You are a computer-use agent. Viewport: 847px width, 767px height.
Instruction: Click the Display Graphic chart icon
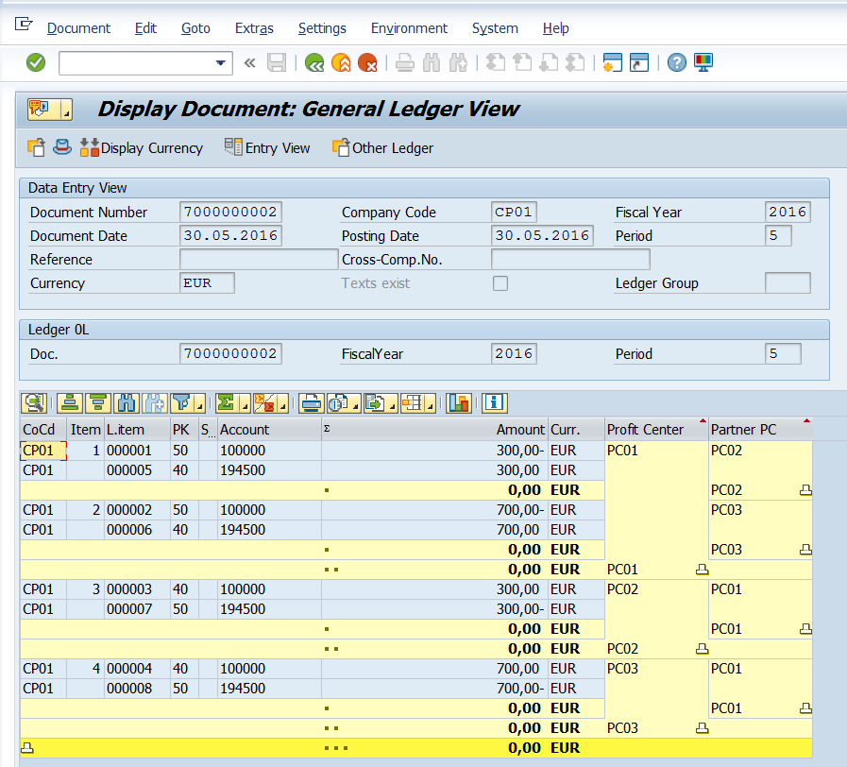[459, 403]
